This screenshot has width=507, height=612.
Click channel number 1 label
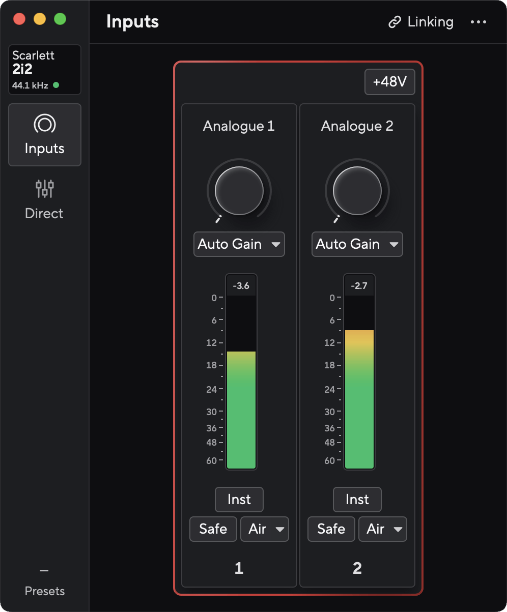pyautogui.click(x=239, y=568)
